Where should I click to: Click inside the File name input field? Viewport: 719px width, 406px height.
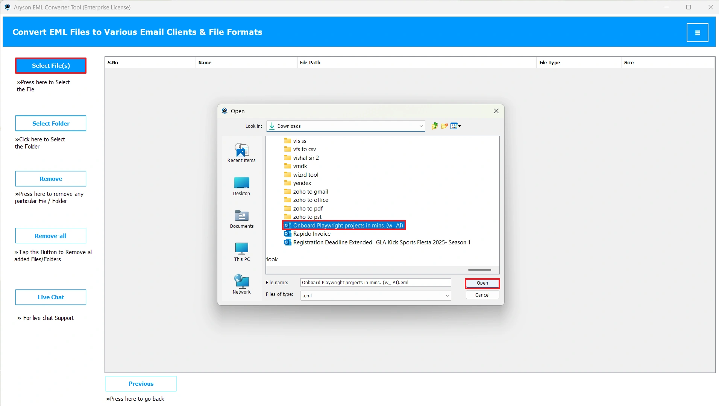[x=375, y=282]
